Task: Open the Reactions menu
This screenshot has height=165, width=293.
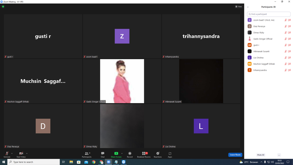Action: pos(157,154)
